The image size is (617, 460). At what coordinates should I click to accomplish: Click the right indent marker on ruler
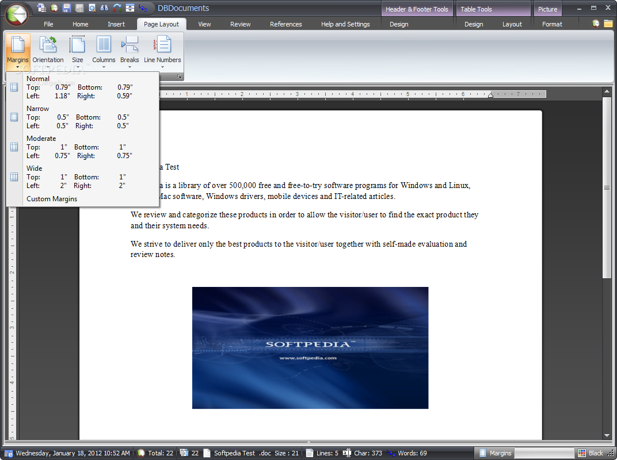click(x=490, y=95)
